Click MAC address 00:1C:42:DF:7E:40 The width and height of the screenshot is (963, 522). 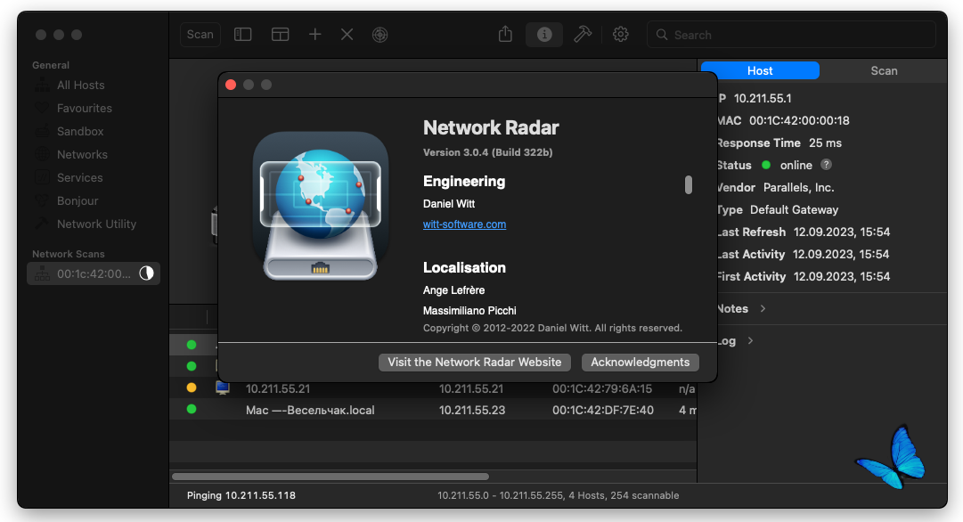click(602, 411)
